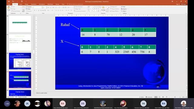The image size is (194, 109).
Task: Click the Reset slide button
Action: pyautogui.click(x=28, y=9)
